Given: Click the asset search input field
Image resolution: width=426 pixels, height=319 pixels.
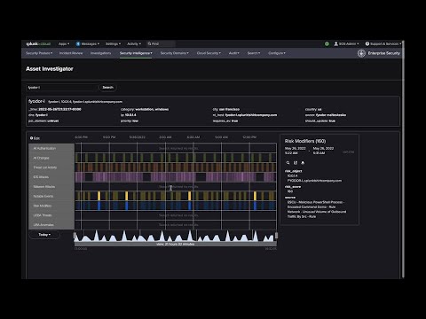Looking at the screenshot, I should pyautogui.click(x=62, y=88).
